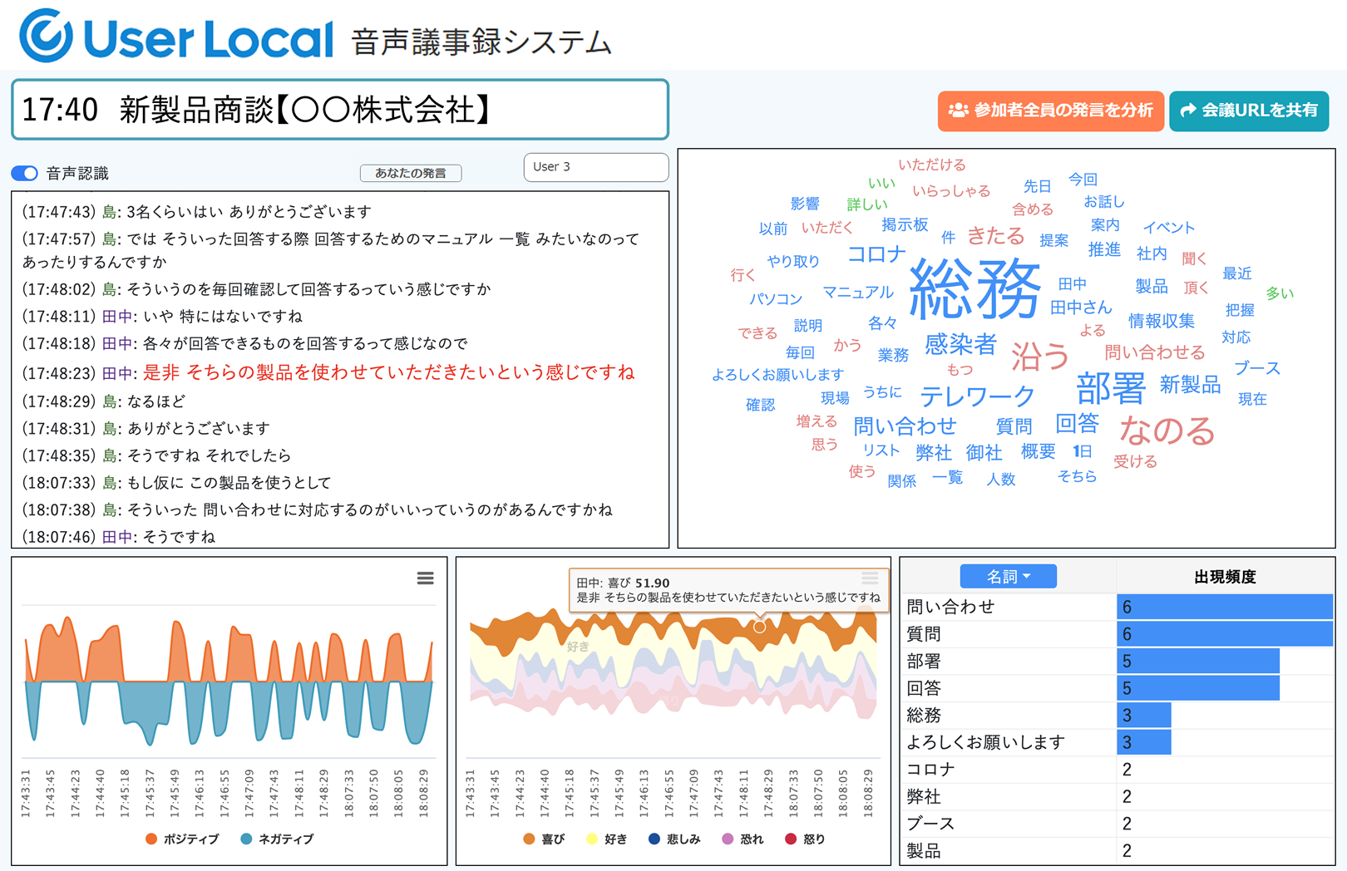Toggle the 喜び legend series

pyautogui.click(x=544, y=839)
